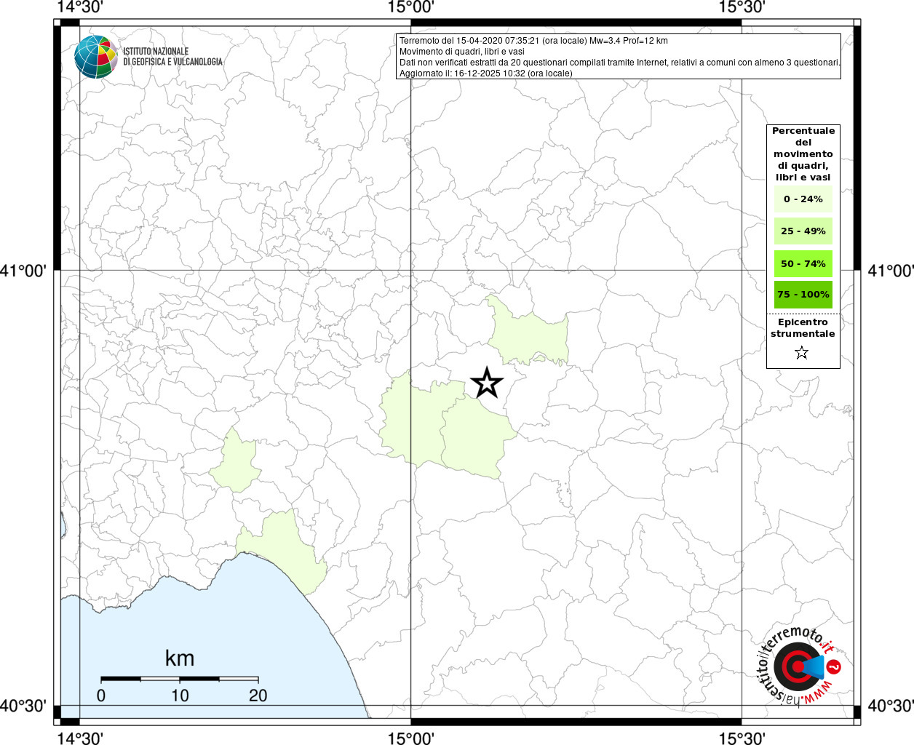Viewport: 914px width, 745px height.
Task: Click the INGV globe logo
Action: click(x=95, y=57)
